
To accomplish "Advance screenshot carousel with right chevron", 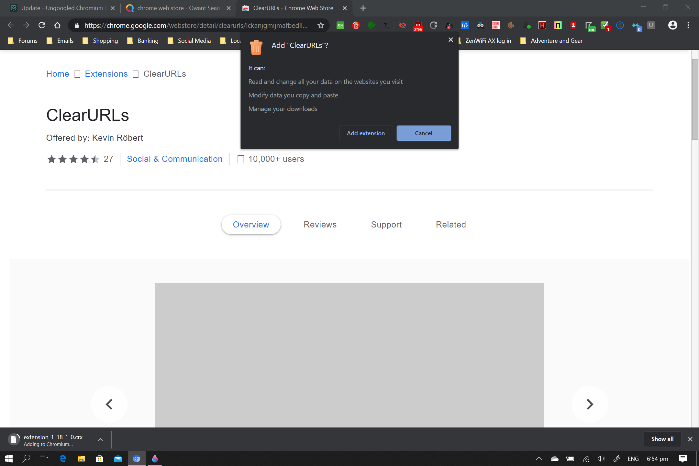I will click(589, 404).
